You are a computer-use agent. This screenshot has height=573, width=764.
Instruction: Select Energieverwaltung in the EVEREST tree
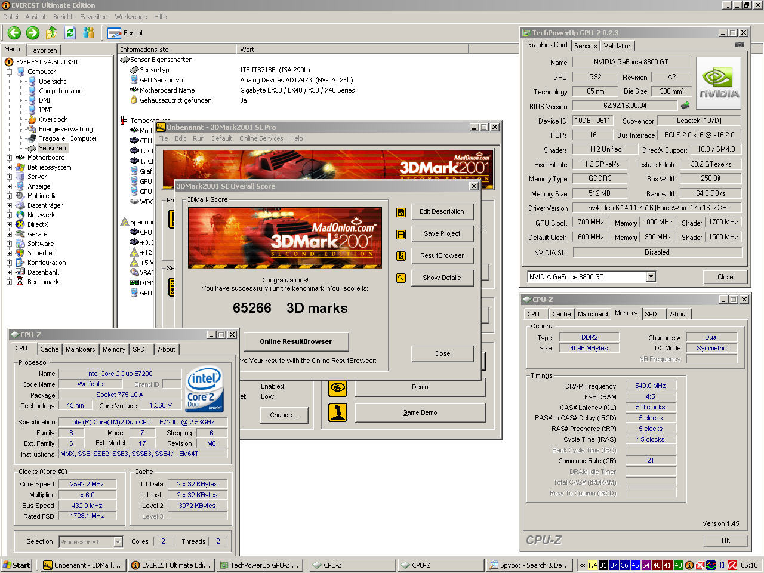(66, 129)
